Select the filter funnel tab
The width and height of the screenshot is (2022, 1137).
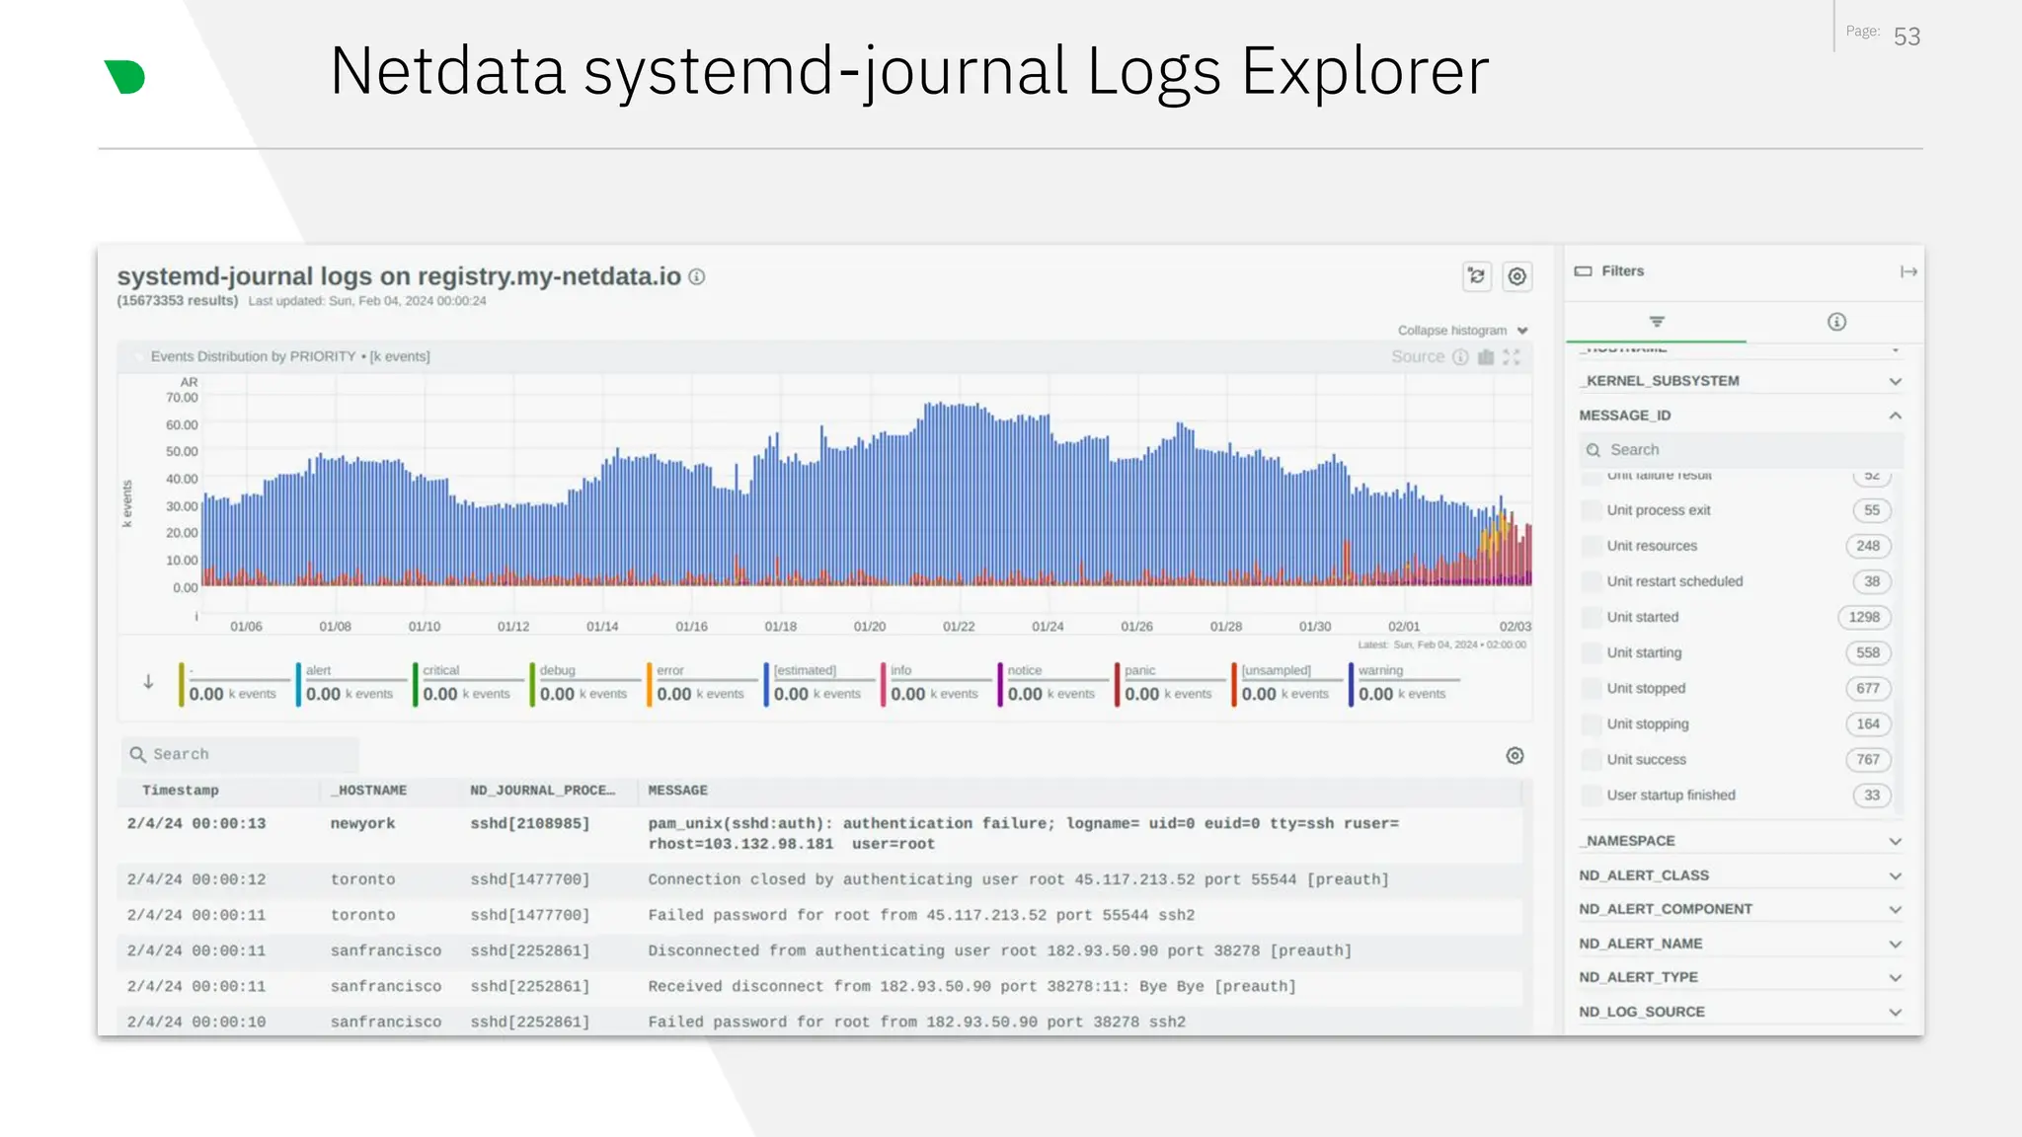pos(1657,322)
